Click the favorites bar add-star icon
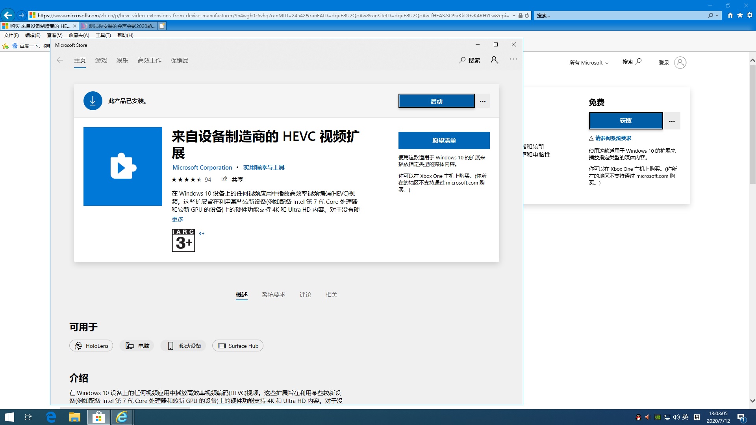This screenshot has width=756, height=425. [6, 46]
